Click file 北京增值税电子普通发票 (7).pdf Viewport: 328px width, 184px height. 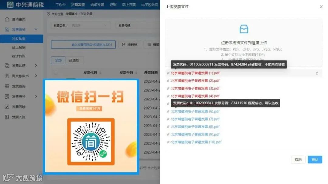tap(195, 119)
